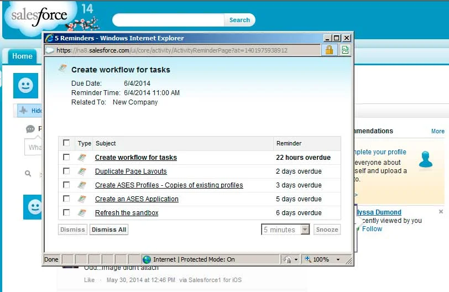
Task: Click the security lock icon in address bar
Action: [x=330, y=50]
